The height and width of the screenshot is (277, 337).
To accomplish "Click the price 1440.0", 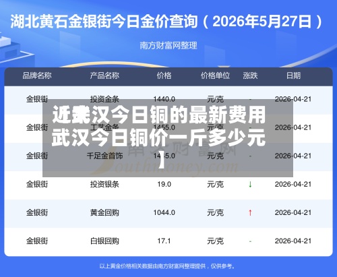I will (x=164, y=99).
